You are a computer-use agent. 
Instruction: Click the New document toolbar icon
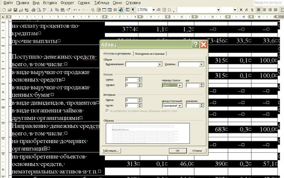click(x=4, y=10)
